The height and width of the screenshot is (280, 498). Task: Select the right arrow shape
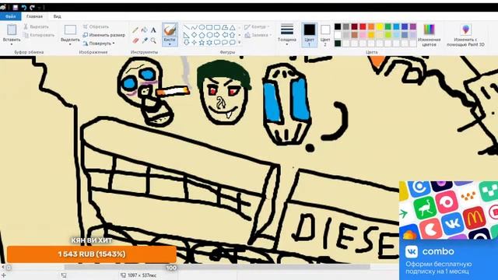pyautogui.click(x=217, y=35)
